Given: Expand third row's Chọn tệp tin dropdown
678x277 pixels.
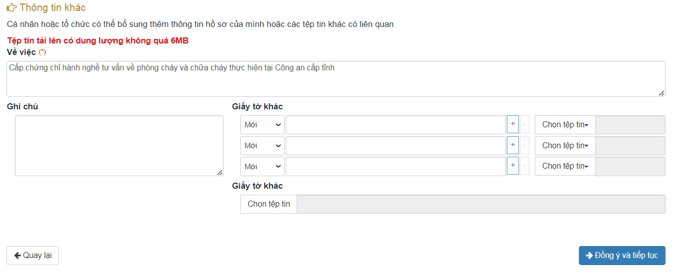Looking at the screenshot, I should click(565, 166).
